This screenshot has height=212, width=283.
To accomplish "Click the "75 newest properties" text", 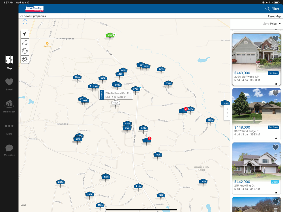I will point(33,16).
